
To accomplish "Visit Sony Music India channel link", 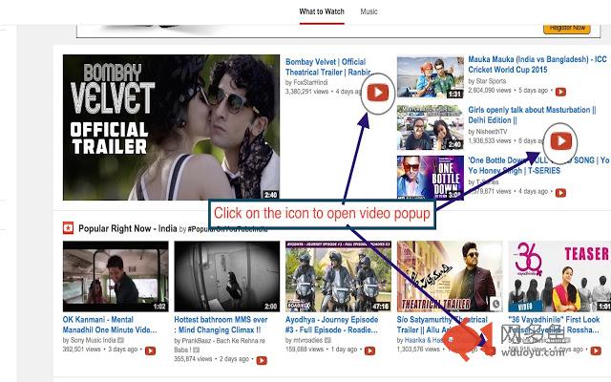I will click(94, 340).
